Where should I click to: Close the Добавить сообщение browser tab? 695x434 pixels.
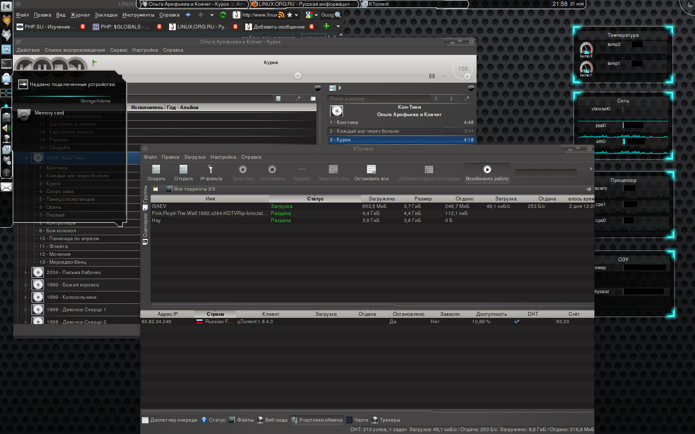pyautogui.click(x=312, y=26)
